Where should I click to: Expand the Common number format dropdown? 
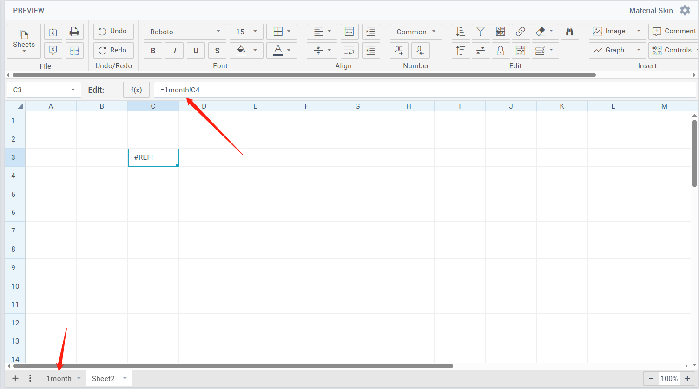[415, 32]
